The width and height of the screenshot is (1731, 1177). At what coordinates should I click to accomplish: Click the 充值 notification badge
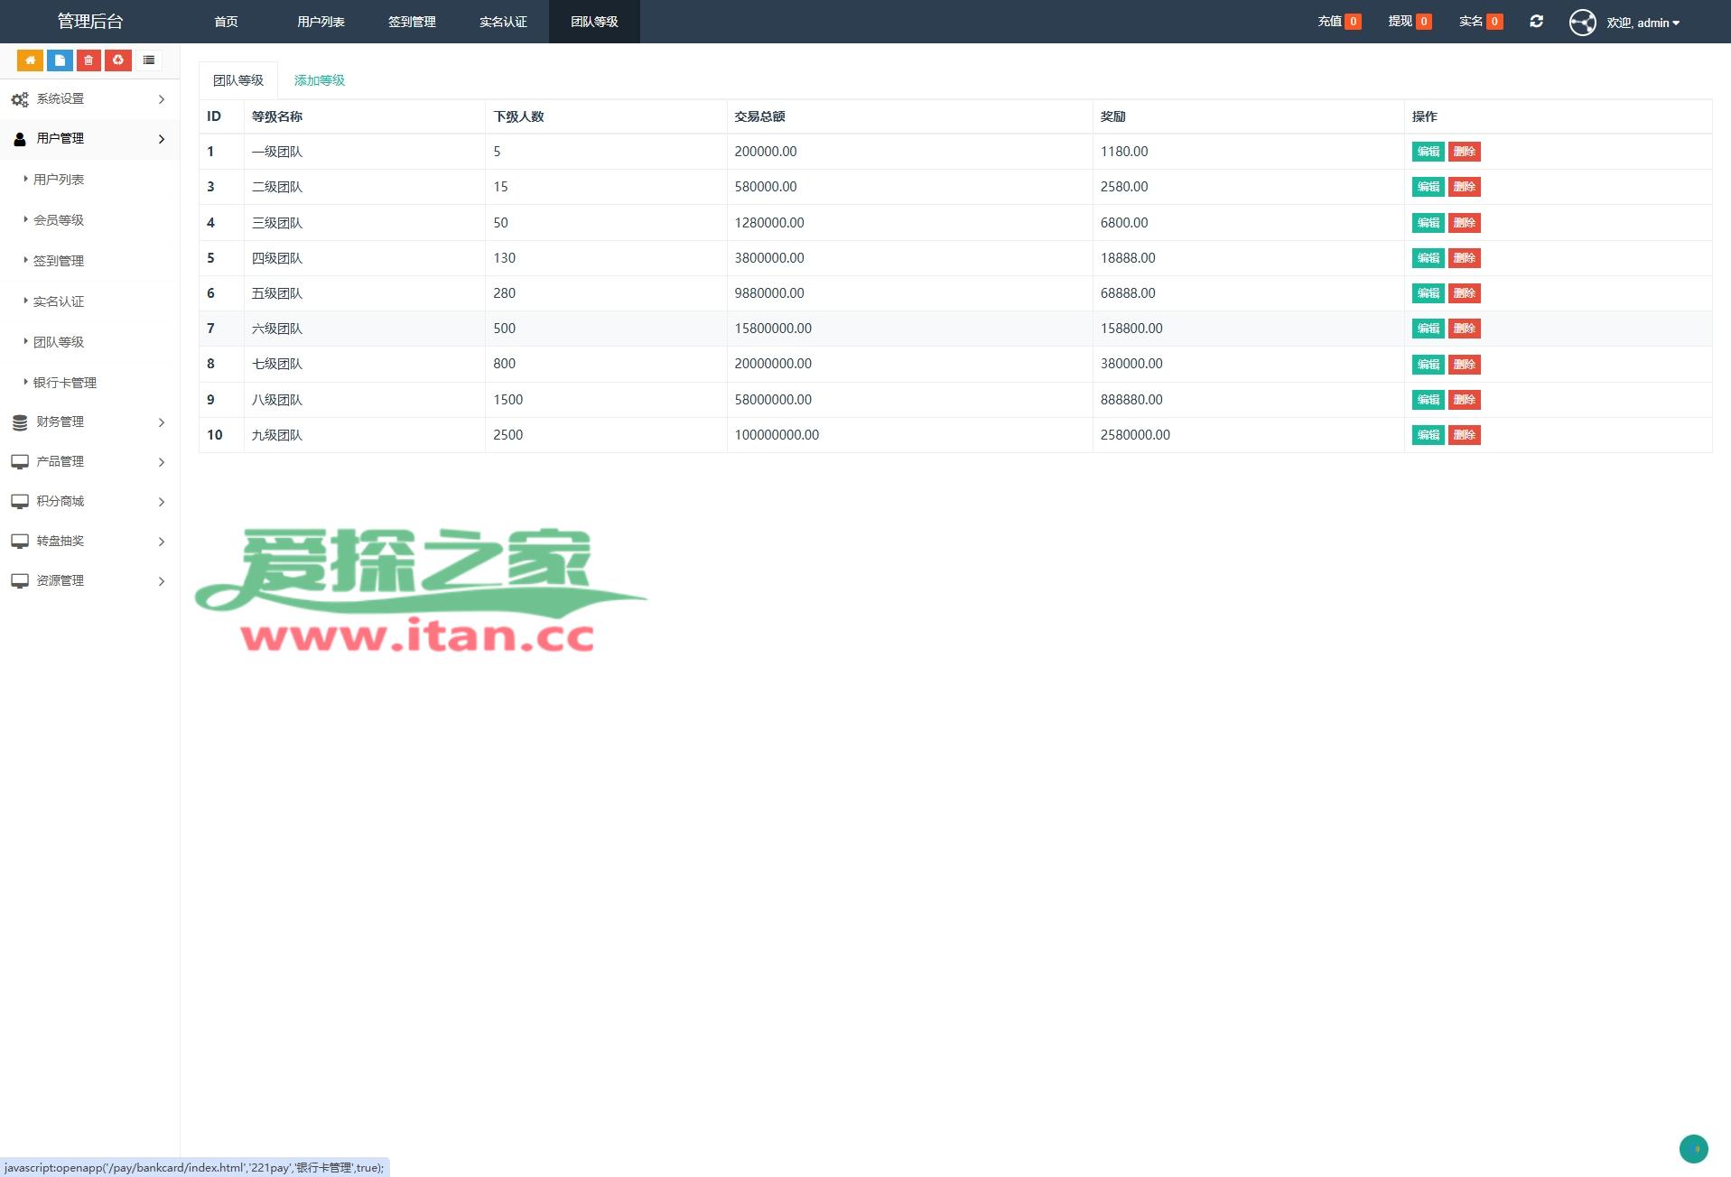click(1339, 22)
